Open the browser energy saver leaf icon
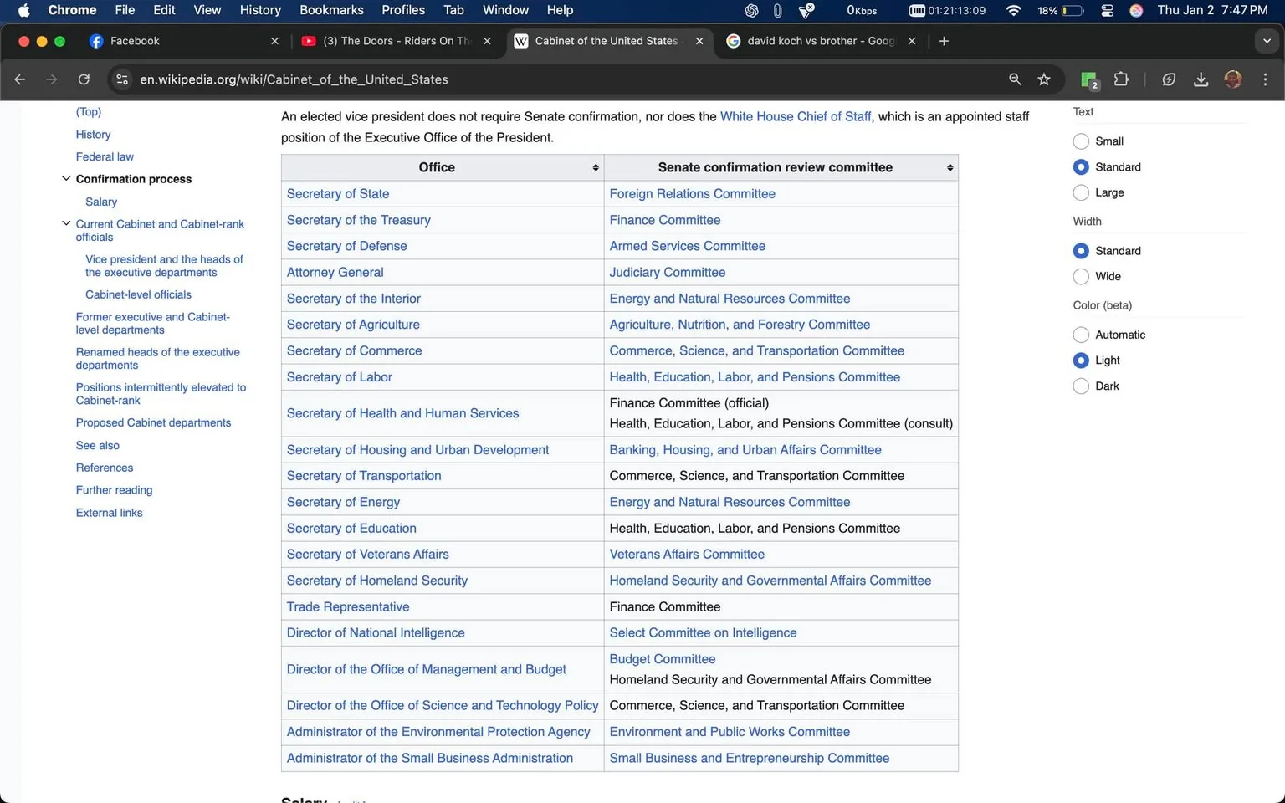The width and height of the screenshot is (1285, 803). 1169,79
